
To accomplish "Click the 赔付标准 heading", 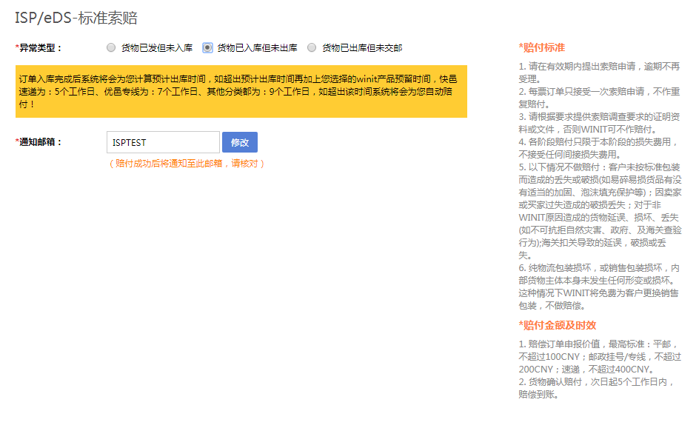I will coord(541,47).
